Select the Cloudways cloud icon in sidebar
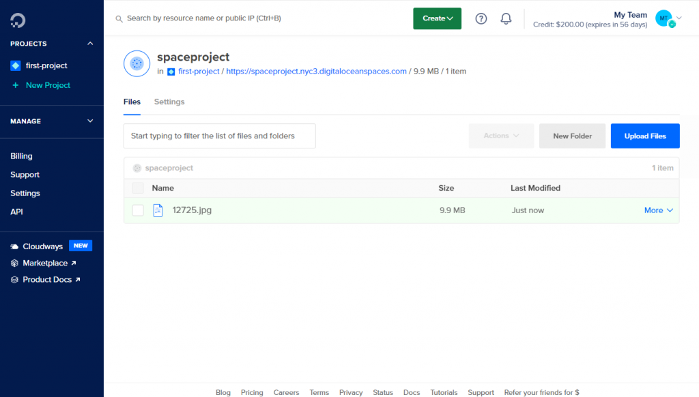 pyautogui.click(x=16, y=246)
